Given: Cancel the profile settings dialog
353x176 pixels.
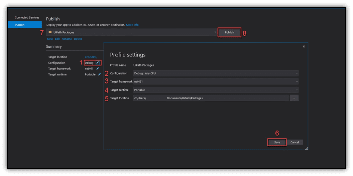Looking at the screenshot, I should [295, 142].
